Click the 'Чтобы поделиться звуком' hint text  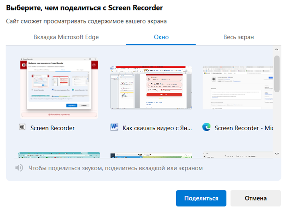pyautogui.click(x=116, y=168)
